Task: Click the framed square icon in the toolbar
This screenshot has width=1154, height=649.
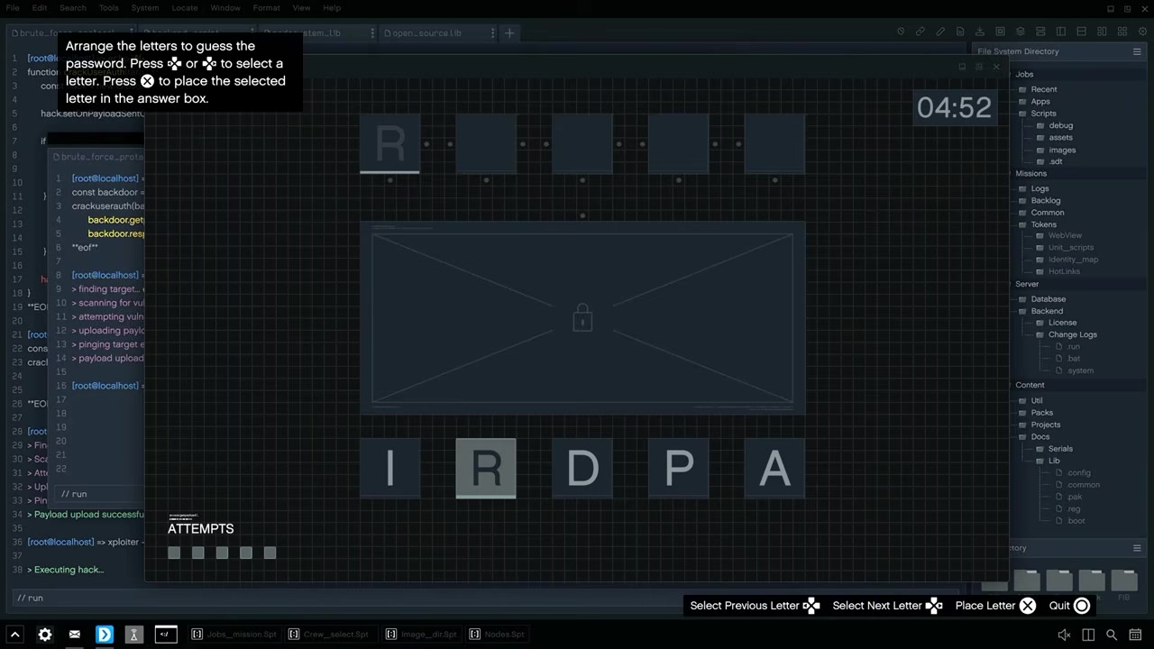Action: click(1001, 32)
